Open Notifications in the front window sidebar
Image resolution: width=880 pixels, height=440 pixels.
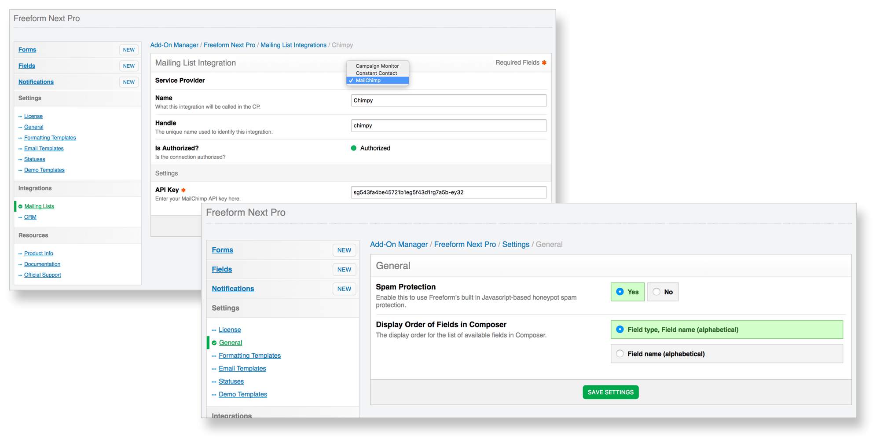coord(233,289)
